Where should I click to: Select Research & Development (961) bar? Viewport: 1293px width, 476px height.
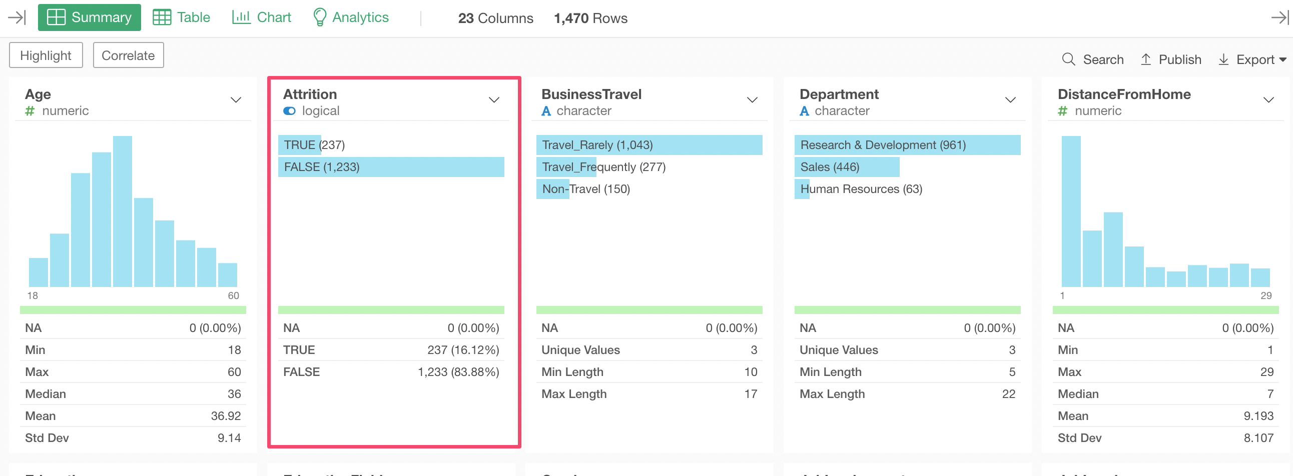(x=907, y=145)
